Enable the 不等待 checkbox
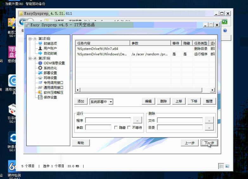The width and height of the screenshot is (248, 179). (x=129, y=128)
